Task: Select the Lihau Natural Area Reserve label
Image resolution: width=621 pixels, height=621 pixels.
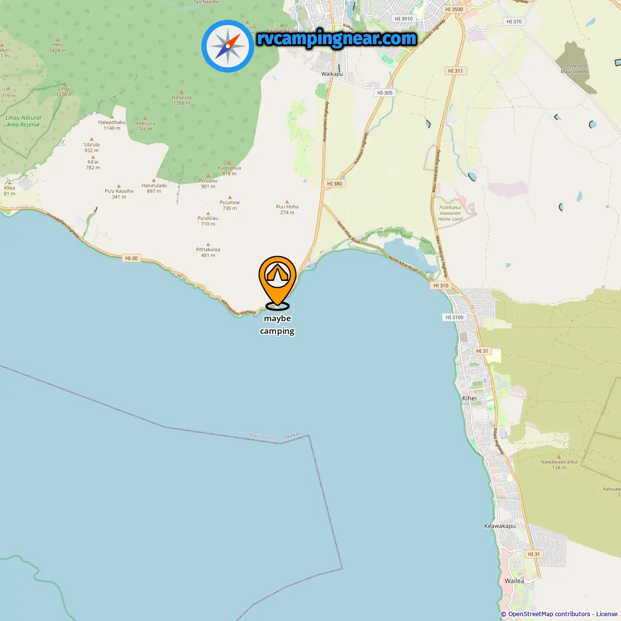Action: click(23, 121)
